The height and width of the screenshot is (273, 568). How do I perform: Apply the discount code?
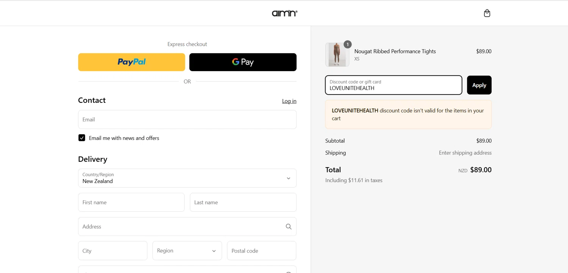(x=479, y=85)
